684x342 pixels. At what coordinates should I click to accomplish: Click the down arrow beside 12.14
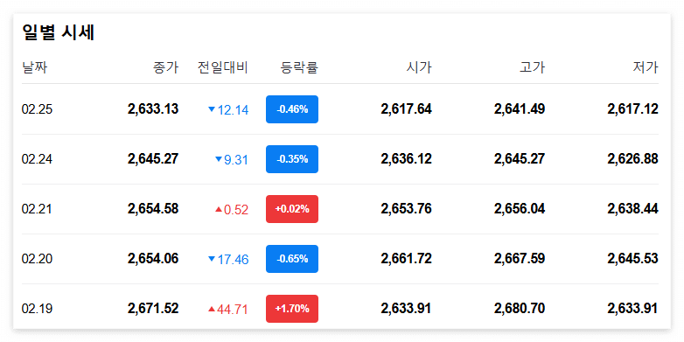(x=212, y=109)
